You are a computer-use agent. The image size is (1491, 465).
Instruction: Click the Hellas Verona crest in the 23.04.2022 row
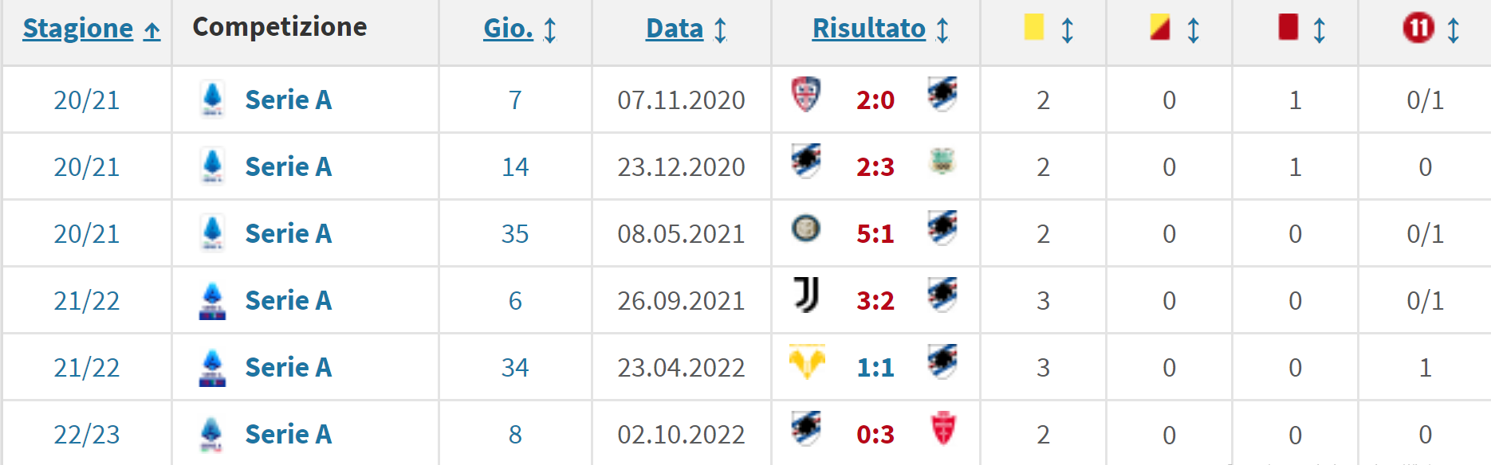pos(806,362)
